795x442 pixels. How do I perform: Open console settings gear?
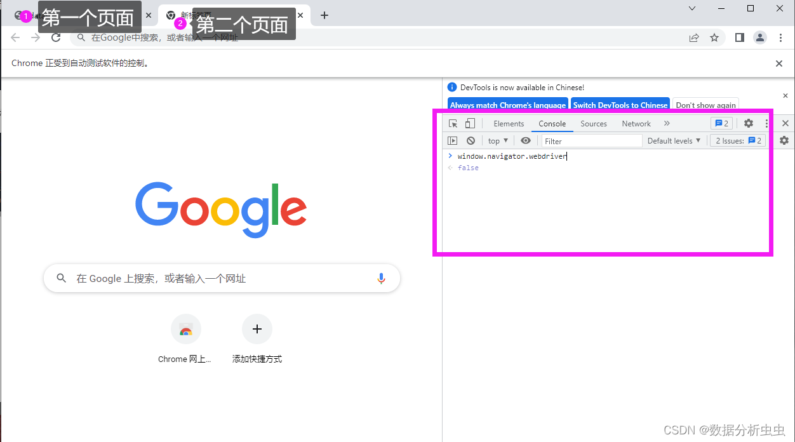[x=784, y=140]
